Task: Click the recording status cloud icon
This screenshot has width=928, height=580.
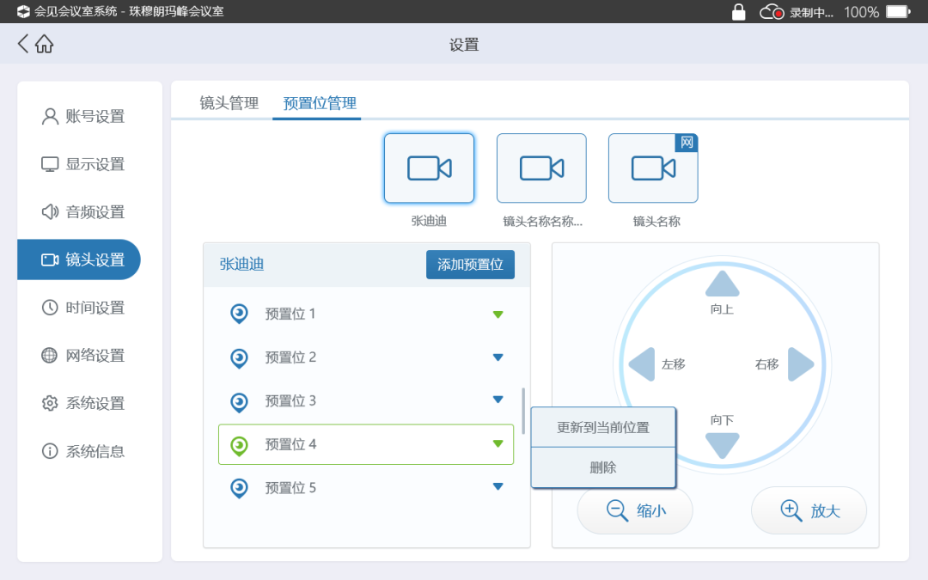Action: pos(771,12)
